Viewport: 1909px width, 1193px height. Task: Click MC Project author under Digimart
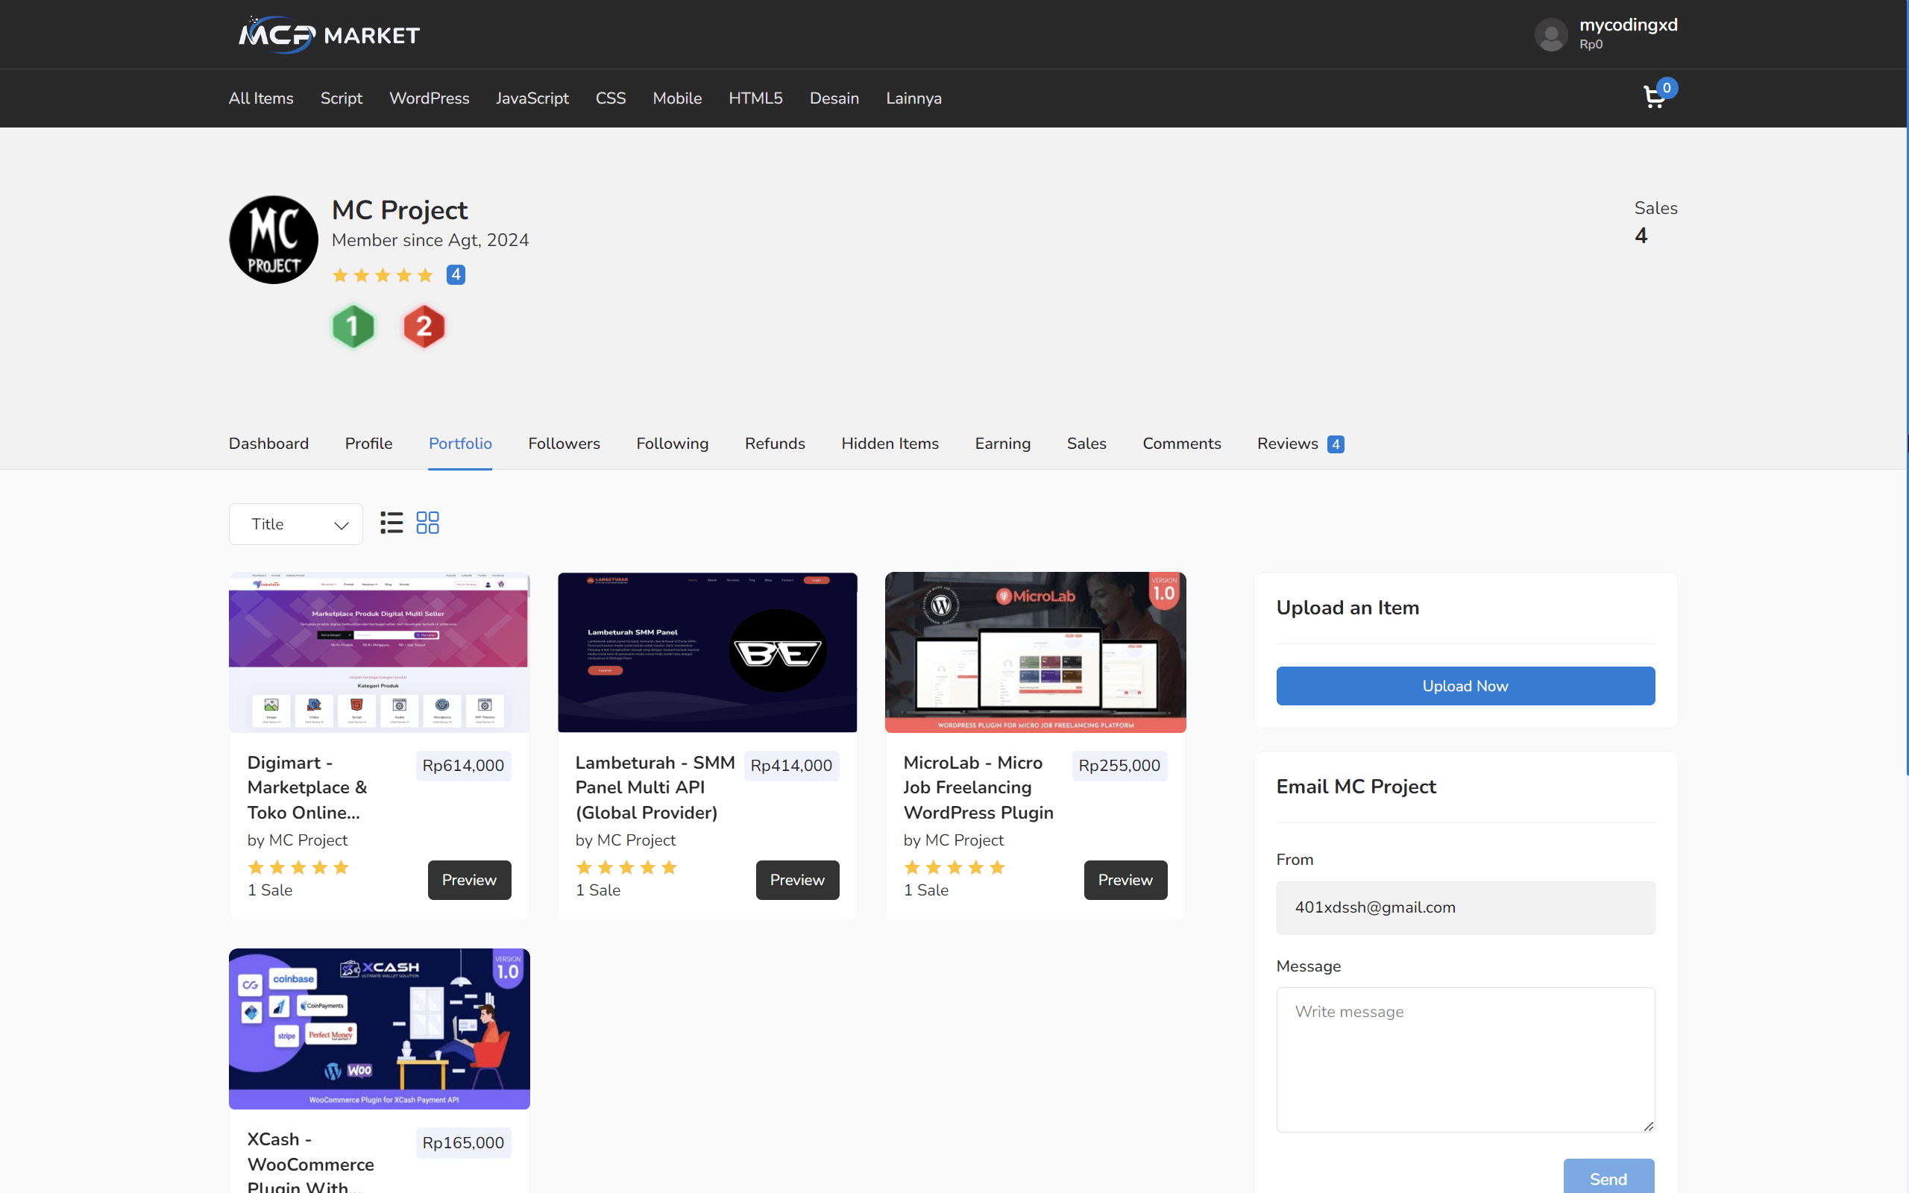click(309, 840)
